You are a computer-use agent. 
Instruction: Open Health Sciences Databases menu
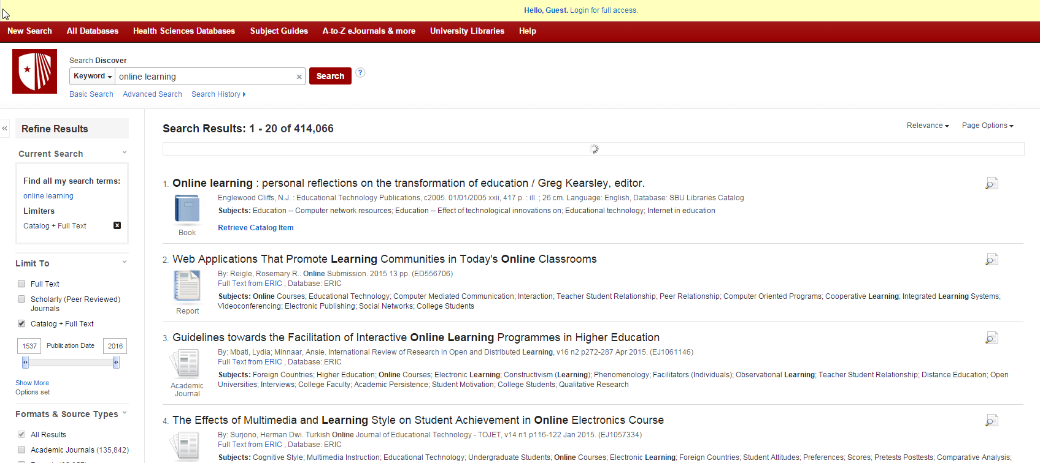coord(184,31)
